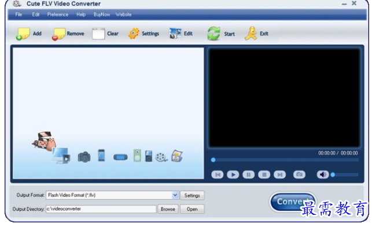
Task: Skip to next track in player
Action: tap(279, 175)
